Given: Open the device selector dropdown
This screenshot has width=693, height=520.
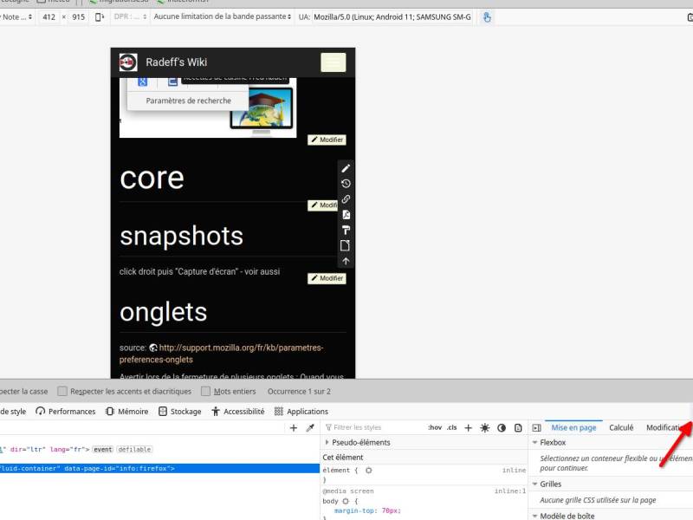Looking at the screenshot, I should pyautogui.click(x=16, y=16).
